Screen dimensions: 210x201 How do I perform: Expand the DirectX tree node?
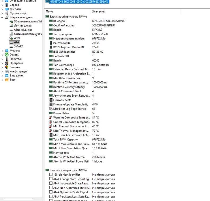2,55
